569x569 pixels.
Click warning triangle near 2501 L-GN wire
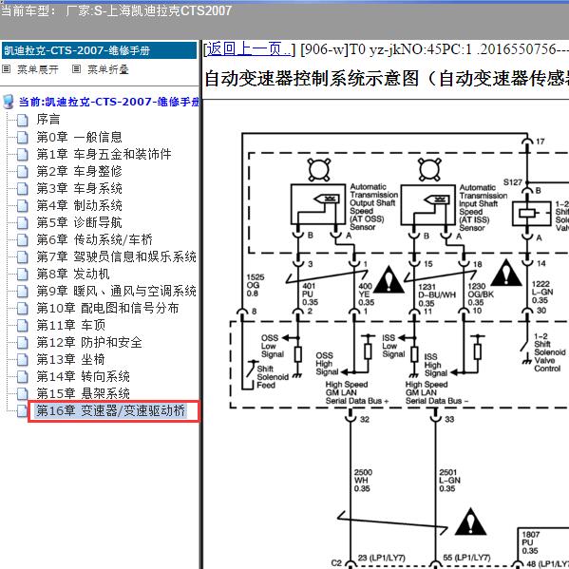(470, 522)
